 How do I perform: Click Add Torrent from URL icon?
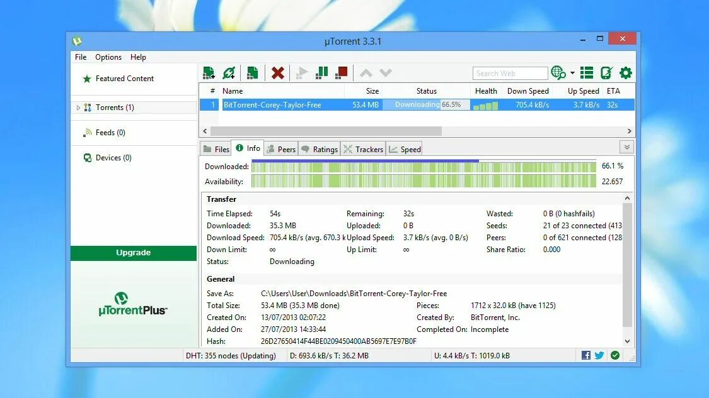(x=229, y=73)
